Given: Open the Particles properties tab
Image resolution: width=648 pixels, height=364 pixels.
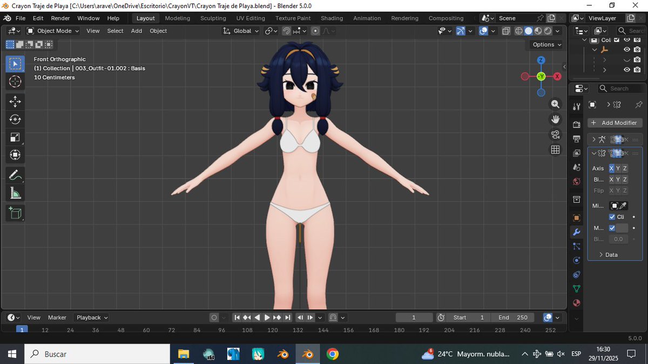Looking at the screenshot, I should pyautogui.click(x=576, y=246).
